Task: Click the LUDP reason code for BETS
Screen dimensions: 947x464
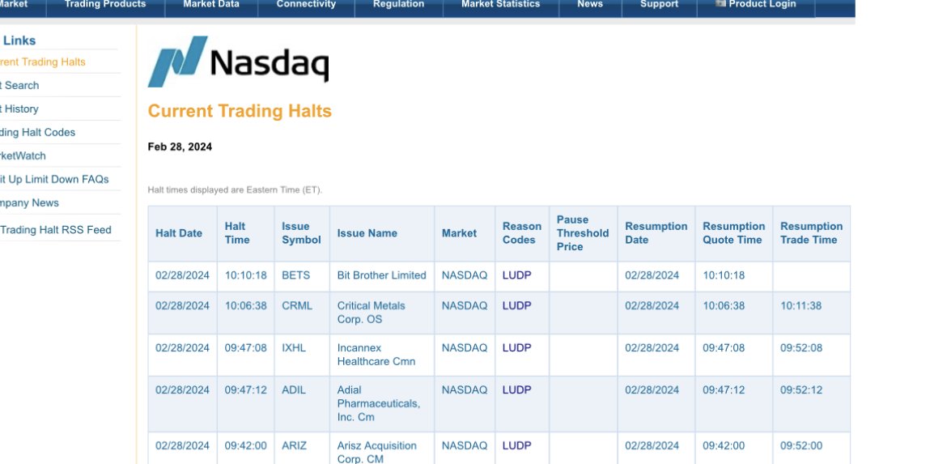Action: pyautogui.click(x=517, y=275)
